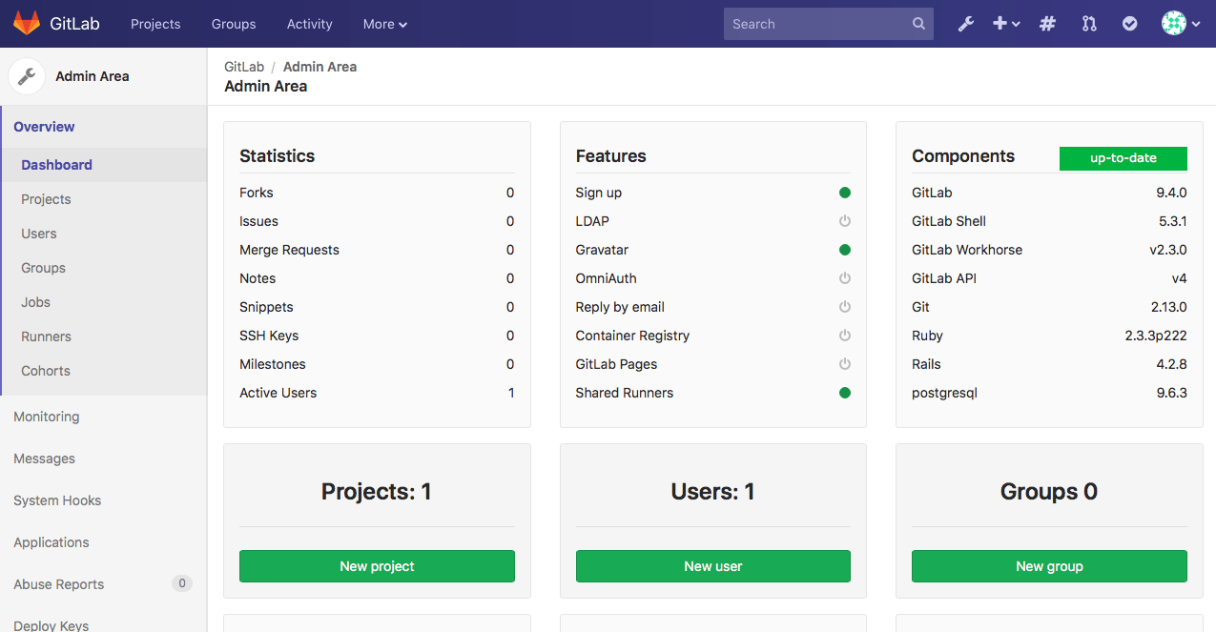Click the Admin Area wrench sidebar icon
Screen dimensions: 1216x632
(26, 75)
